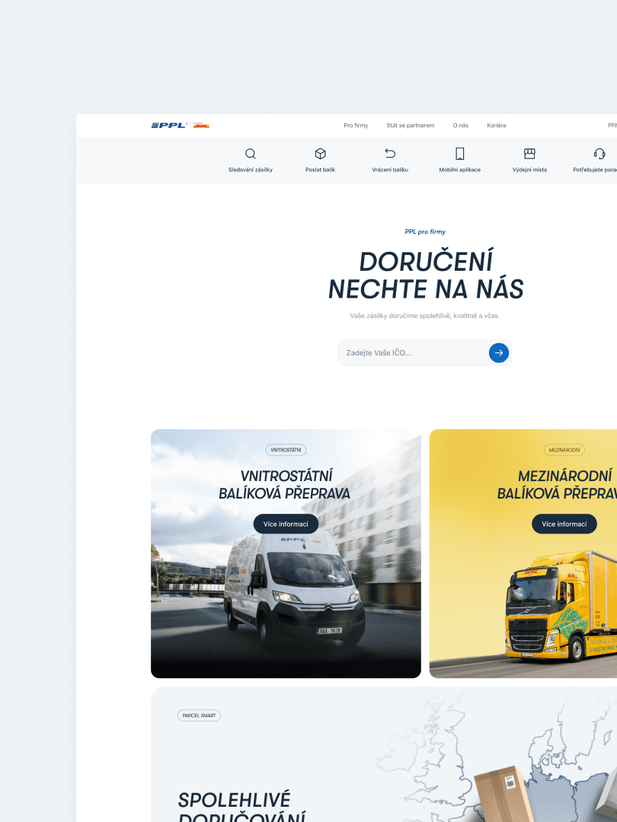The height and width of the screenshot is (822, 617).
Task: Click Vrácení balíku label
Action: pos(390,170)
